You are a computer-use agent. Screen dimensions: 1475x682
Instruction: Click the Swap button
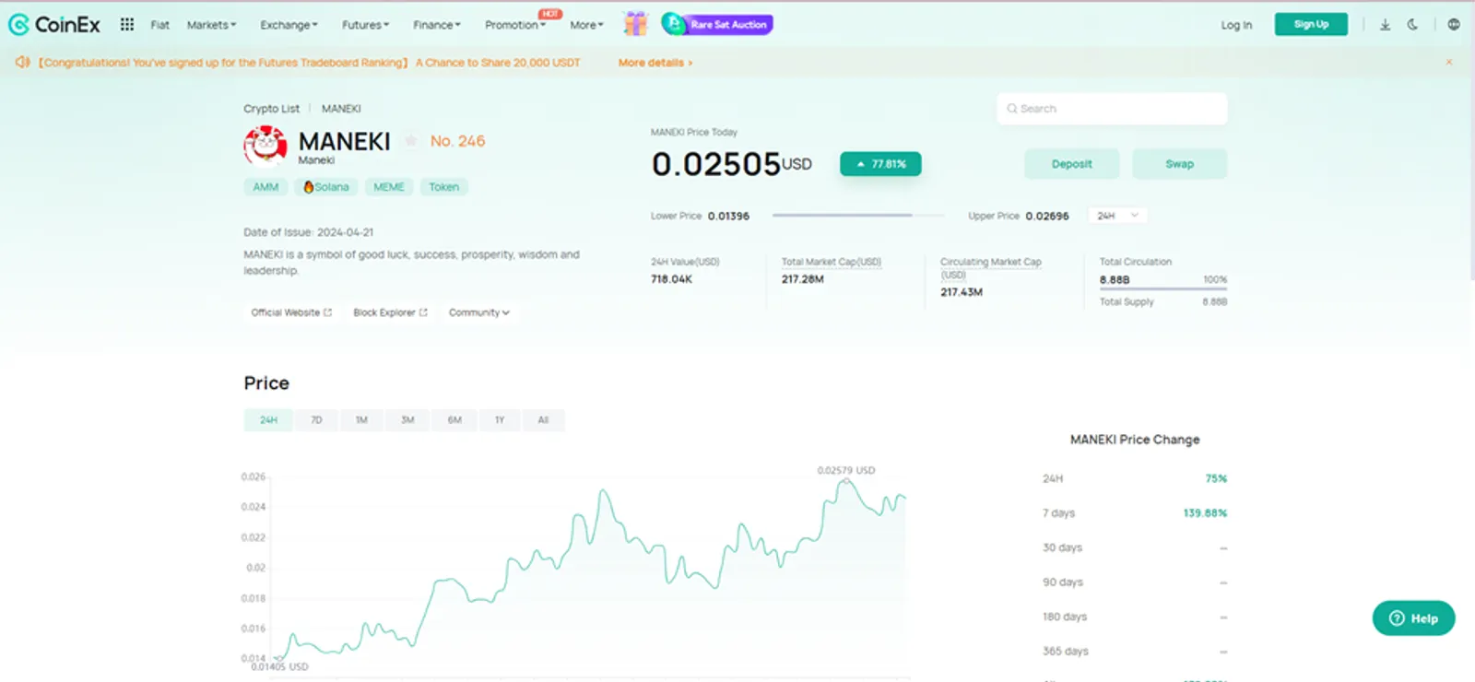pos(1180,164)
